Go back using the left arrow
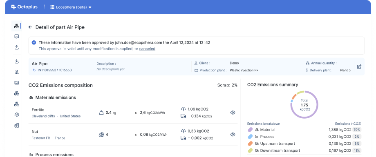Image resolution: width=376 pixels, height=157 pixels. tap(30, 27)
